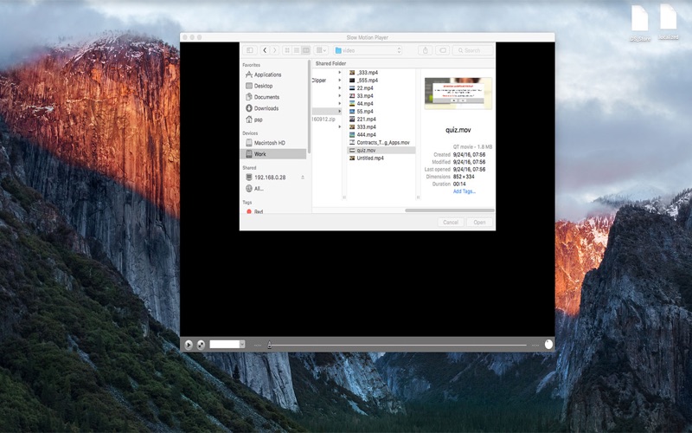Viewport: 692px width, 433px height.
Task: Click the Edit Tags icon in the toolbar
Action: coord(443,50)
